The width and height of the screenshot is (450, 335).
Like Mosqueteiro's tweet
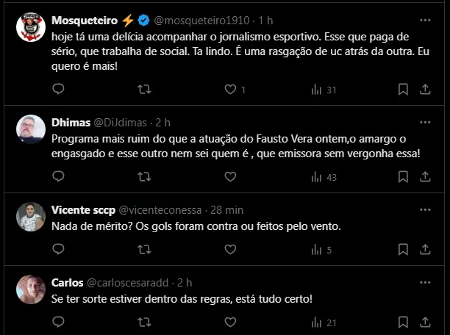click(x=231, y=90)
